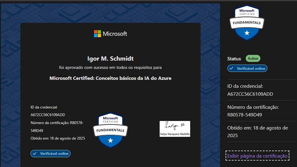The width and height of the screenshot is (297, 167).
Task: Open the Exibir página da certificação link
Action: pyautogui.click(x=257, y=156)
